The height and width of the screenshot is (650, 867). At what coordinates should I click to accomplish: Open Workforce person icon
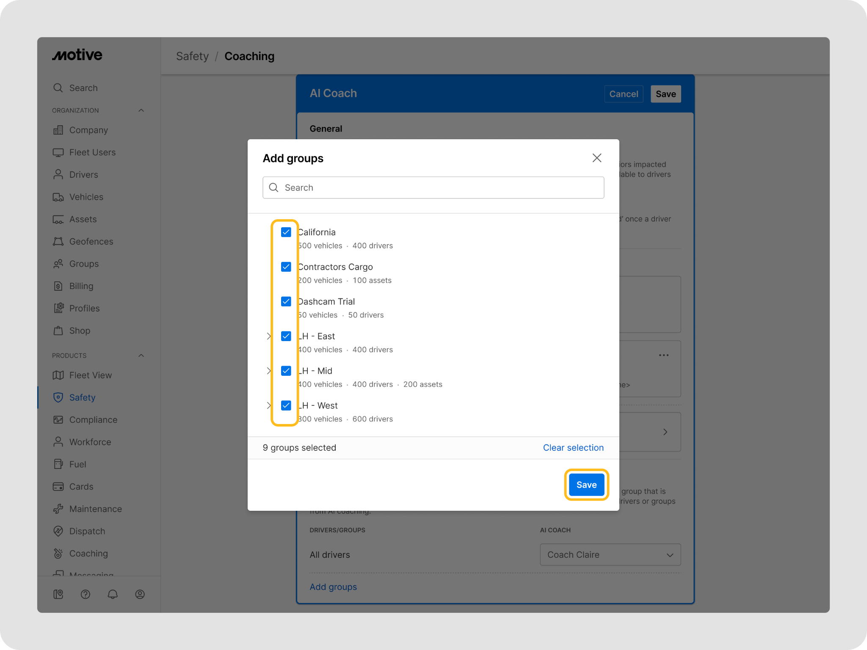coord(58,442)
